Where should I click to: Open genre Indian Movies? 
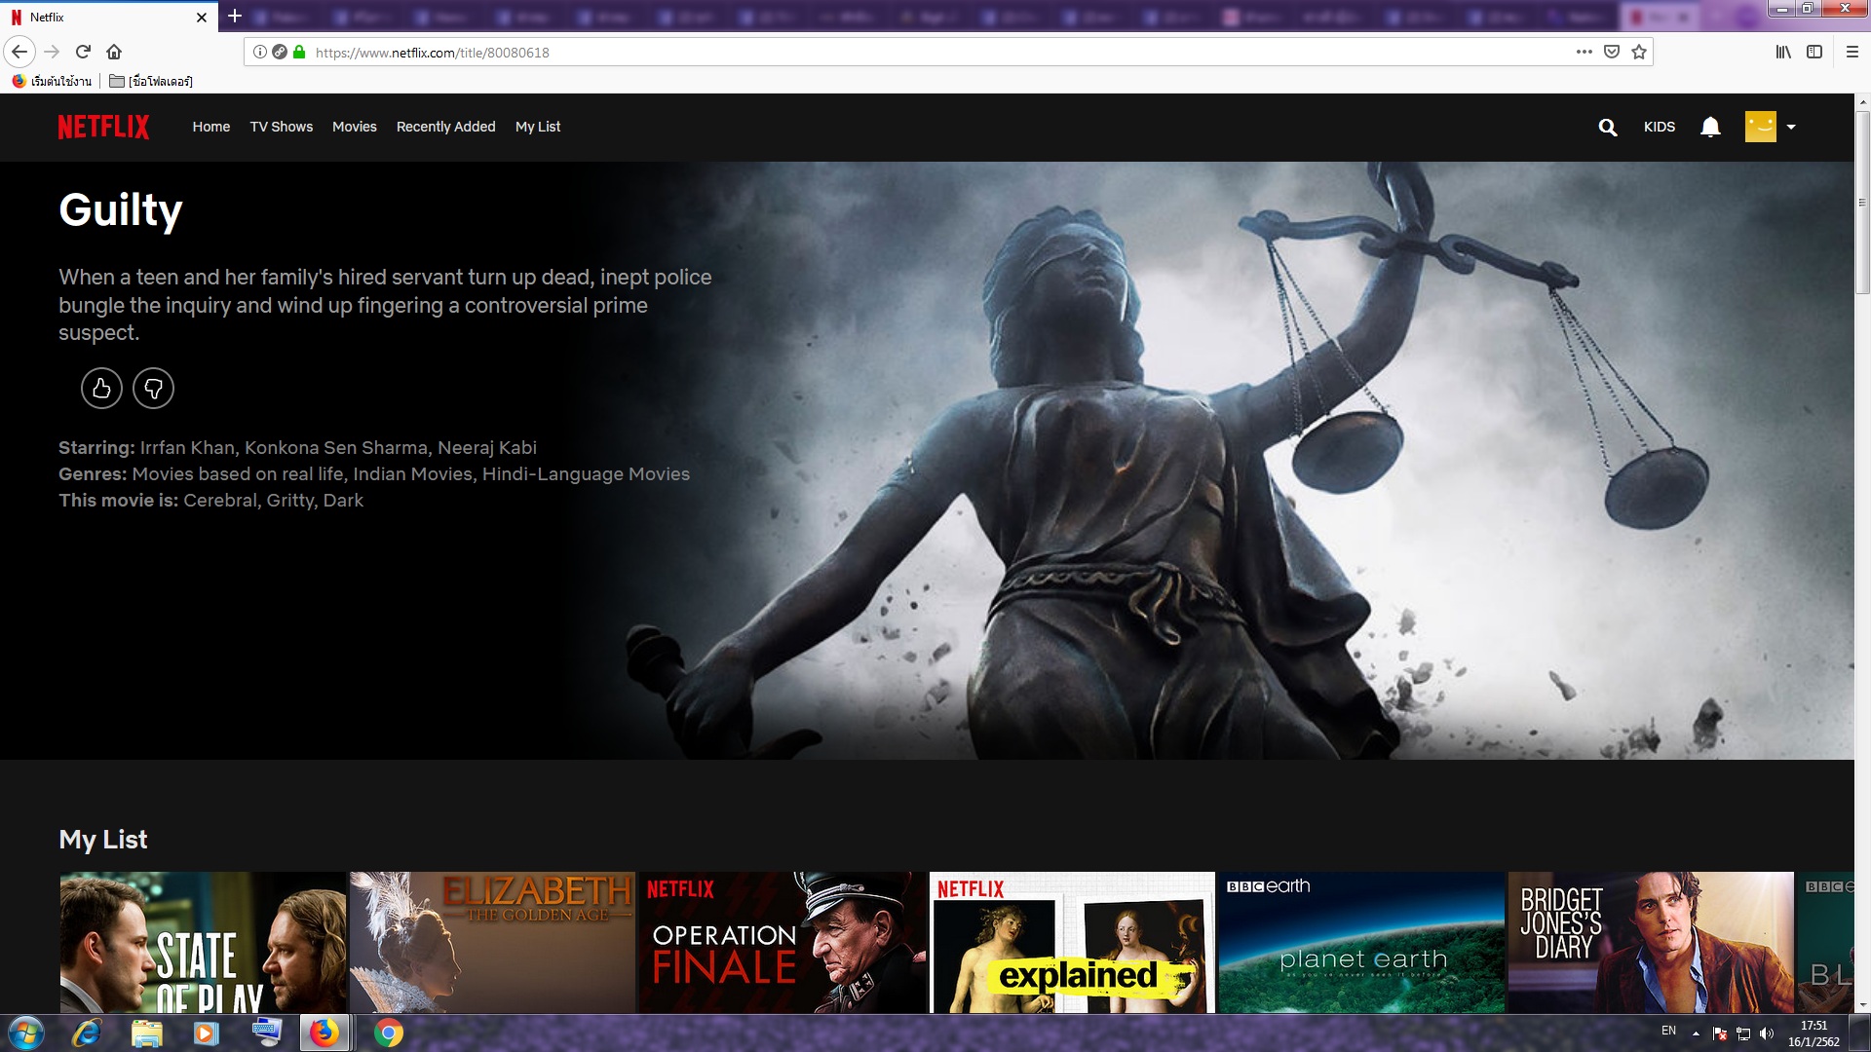[413, 473]
